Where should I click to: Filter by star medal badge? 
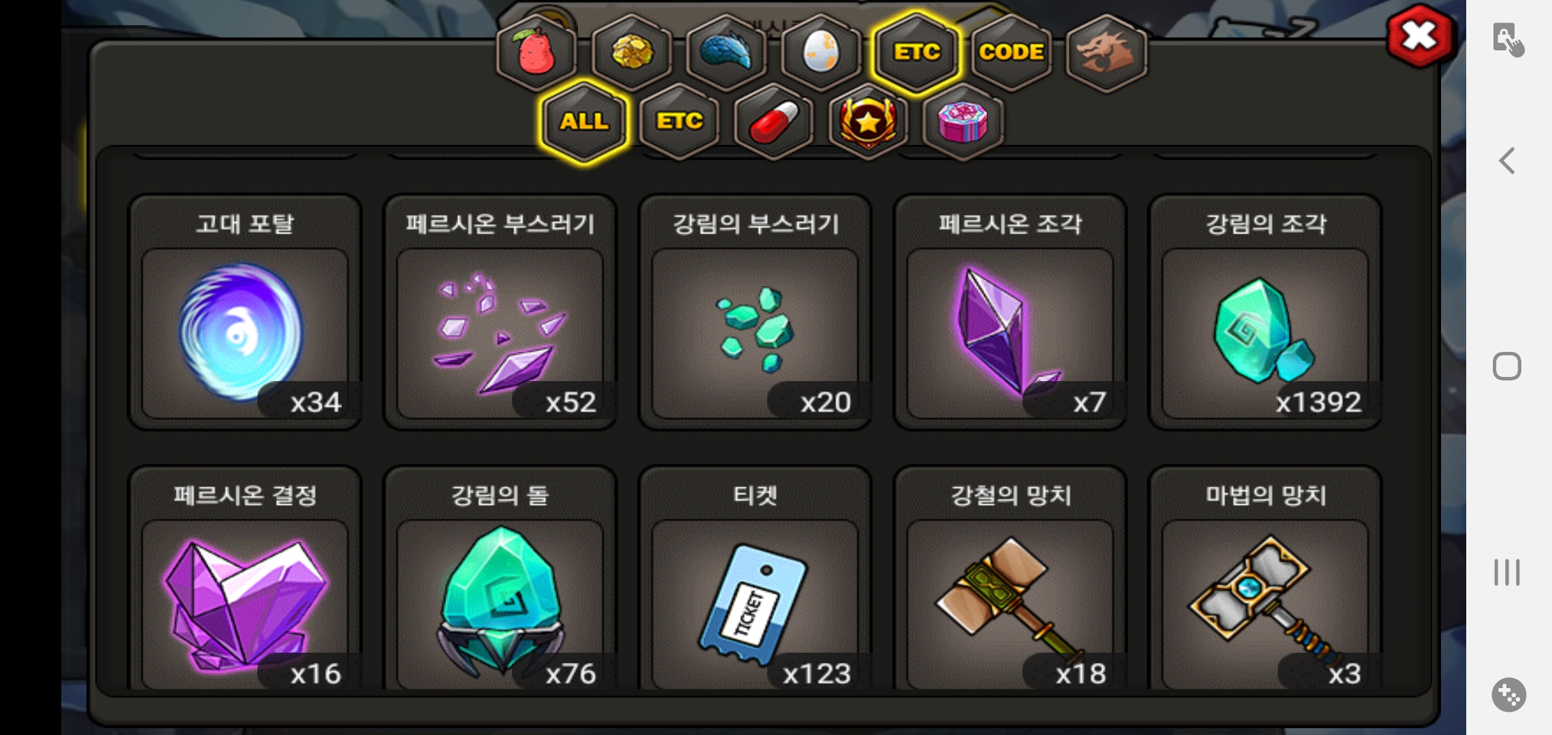tap(868, 122)
